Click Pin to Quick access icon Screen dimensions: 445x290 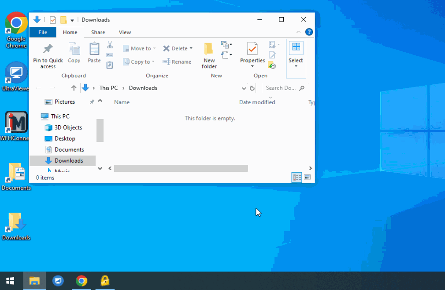pos(48,49)
